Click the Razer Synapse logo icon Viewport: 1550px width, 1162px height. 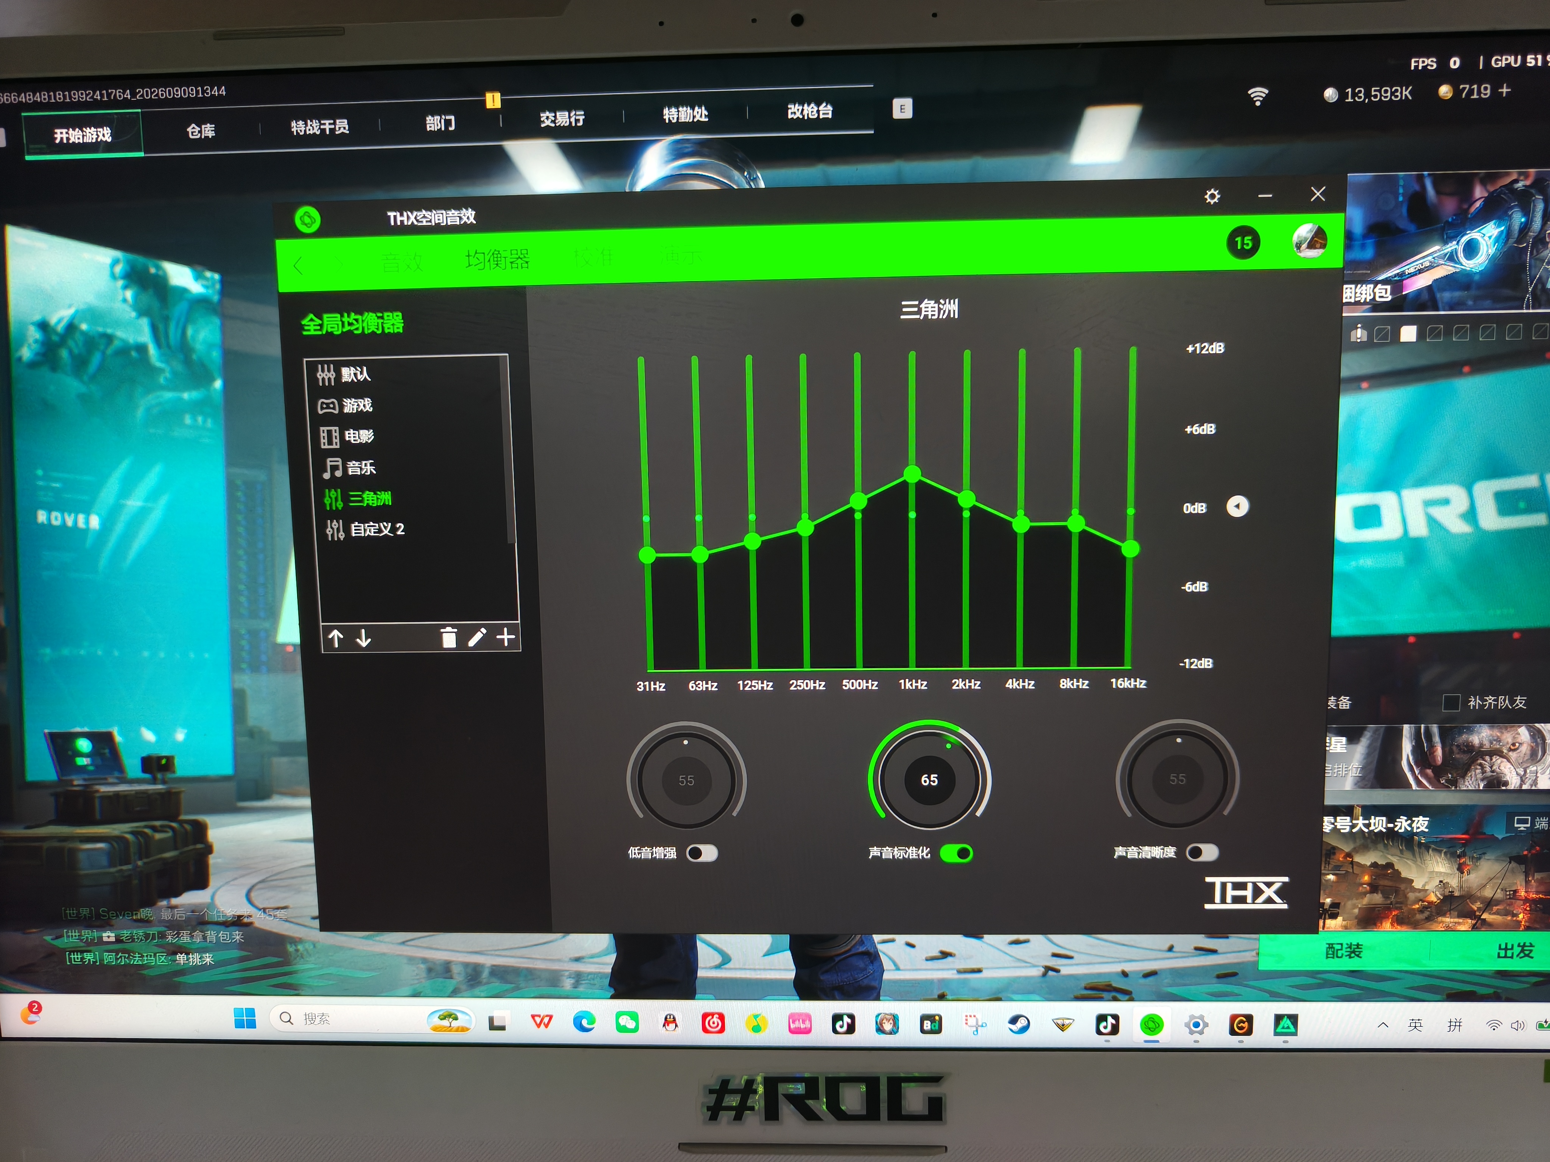pos(308,220)
